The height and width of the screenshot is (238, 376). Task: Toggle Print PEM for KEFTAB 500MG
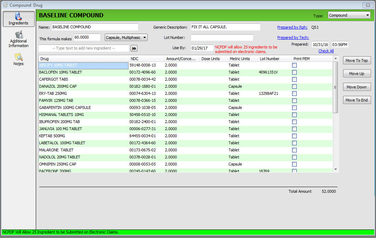click(295, 136)
